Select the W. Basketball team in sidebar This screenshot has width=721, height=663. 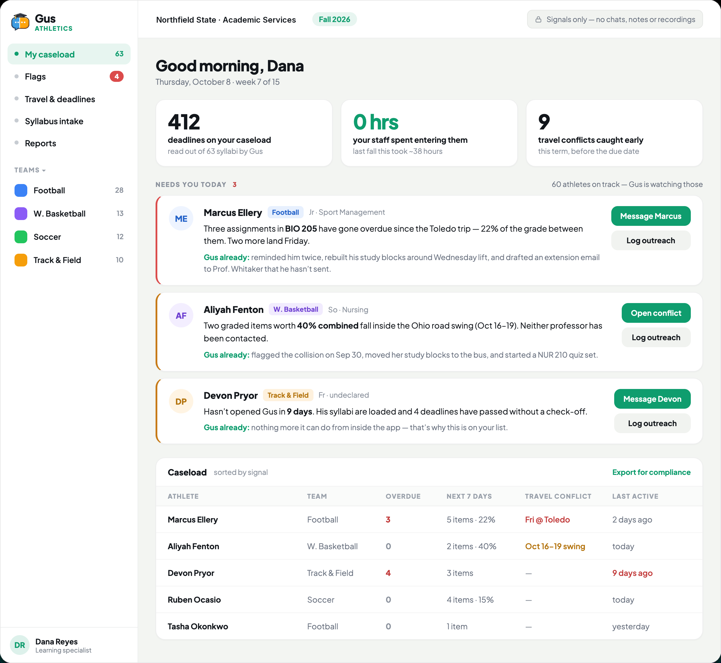click(x=69, y=213)
